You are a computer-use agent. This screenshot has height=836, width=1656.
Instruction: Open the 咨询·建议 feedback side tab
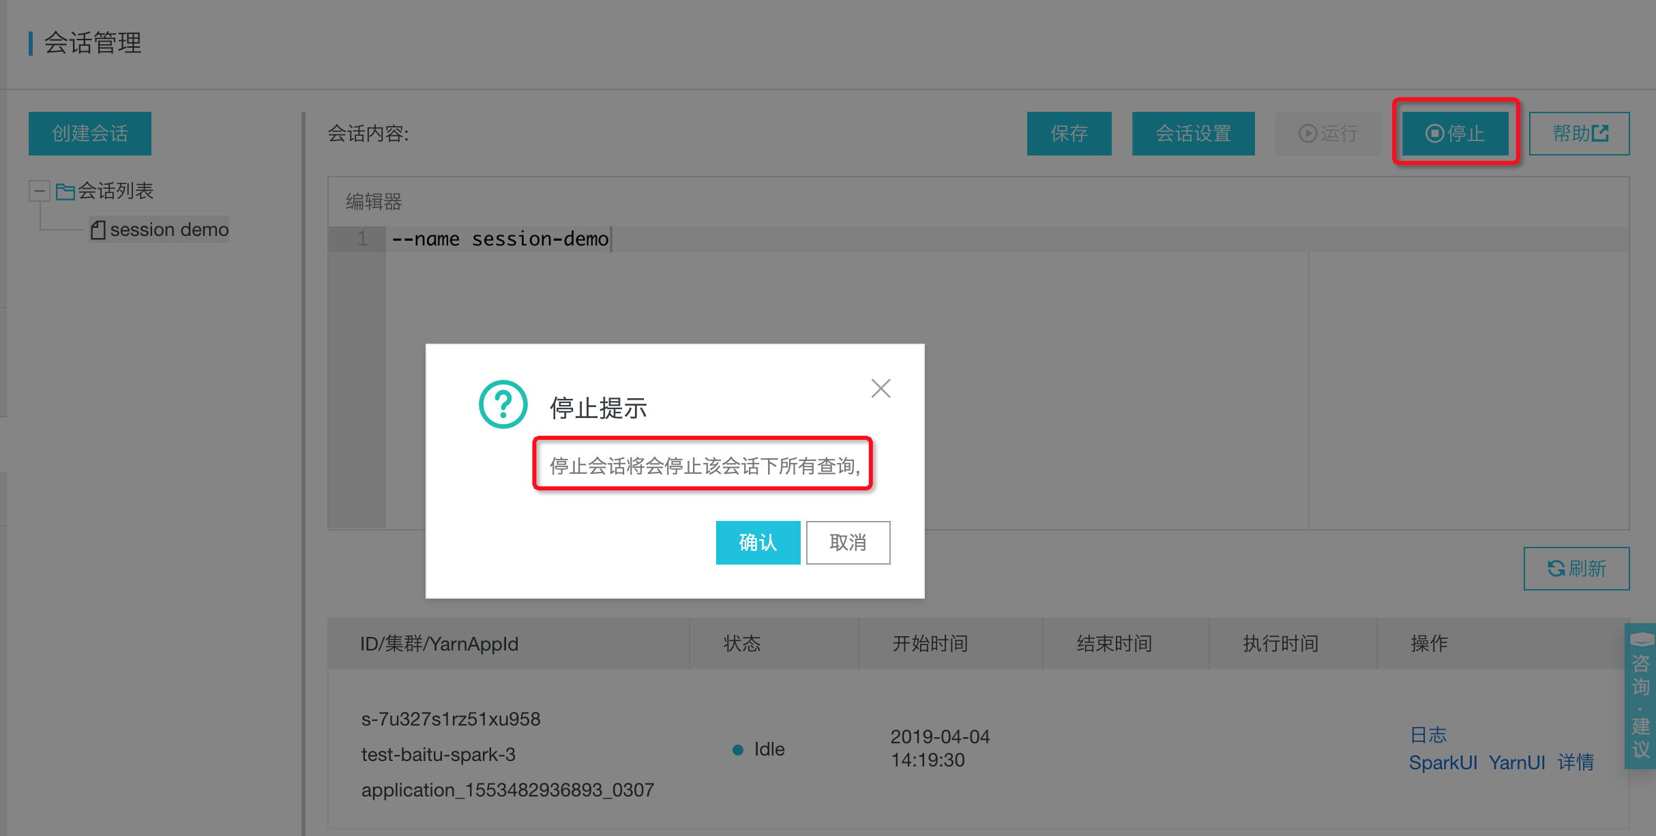coord(1640,696)
